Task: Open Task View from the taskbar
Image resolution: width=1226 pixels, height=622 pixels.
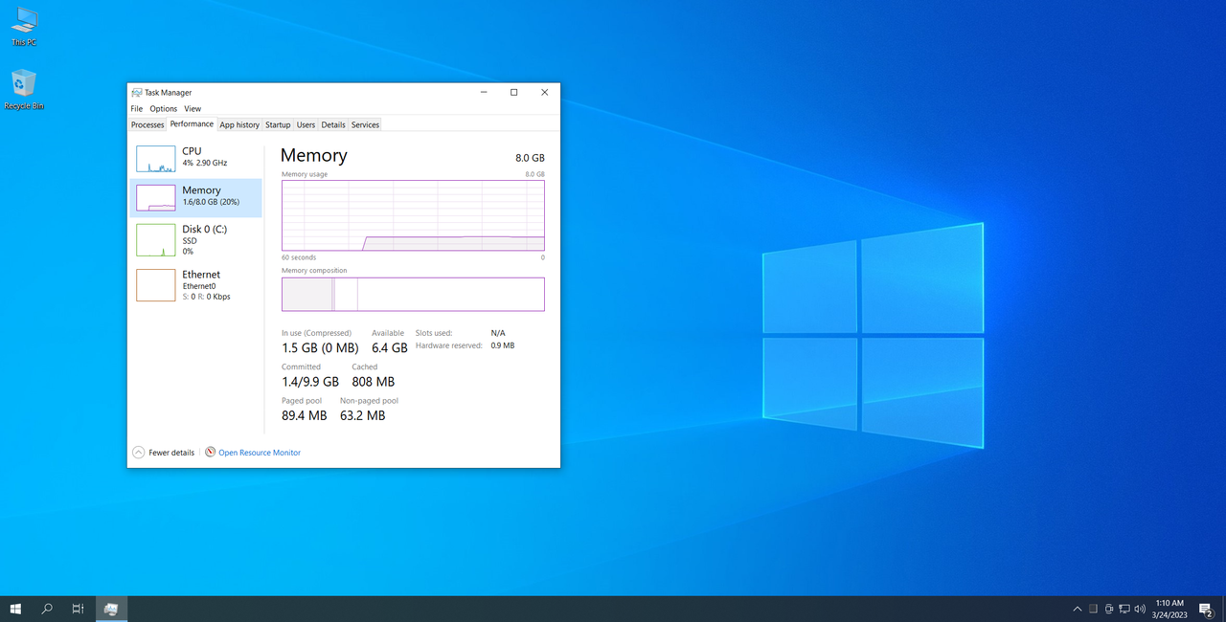Action: [78, 609]
